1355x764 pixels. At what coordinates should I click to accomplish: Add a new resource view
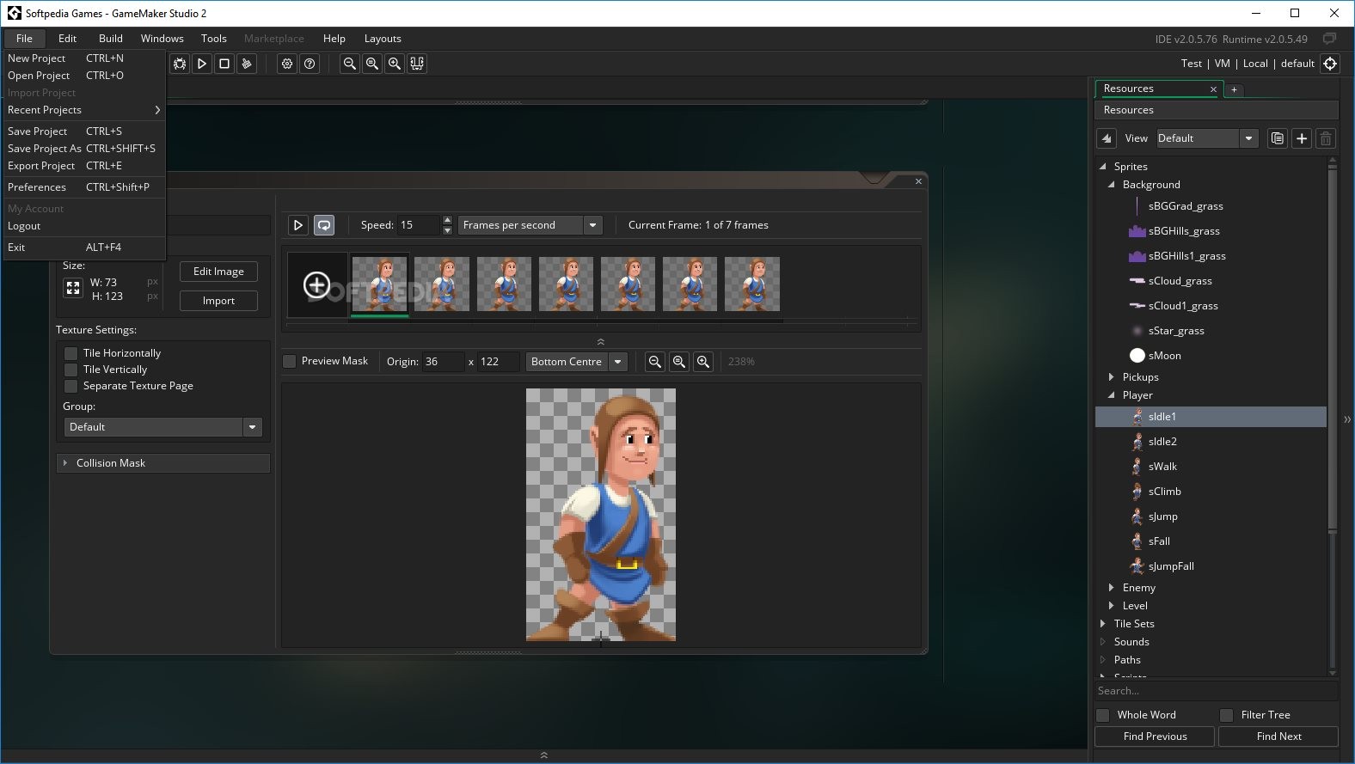point(1302,138)
